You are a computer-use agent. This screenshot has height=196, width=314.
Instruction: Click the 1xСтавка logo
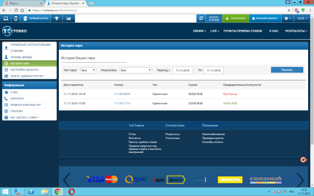(x=15, y=31)
